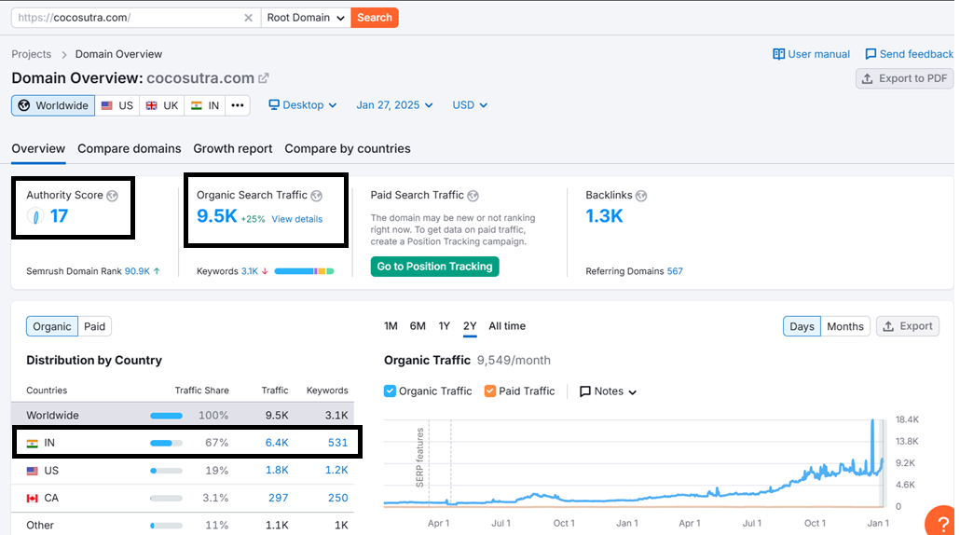Select the 1M time range
The width and height of the screenshot is (960, 535).
[x=391, y=326]
